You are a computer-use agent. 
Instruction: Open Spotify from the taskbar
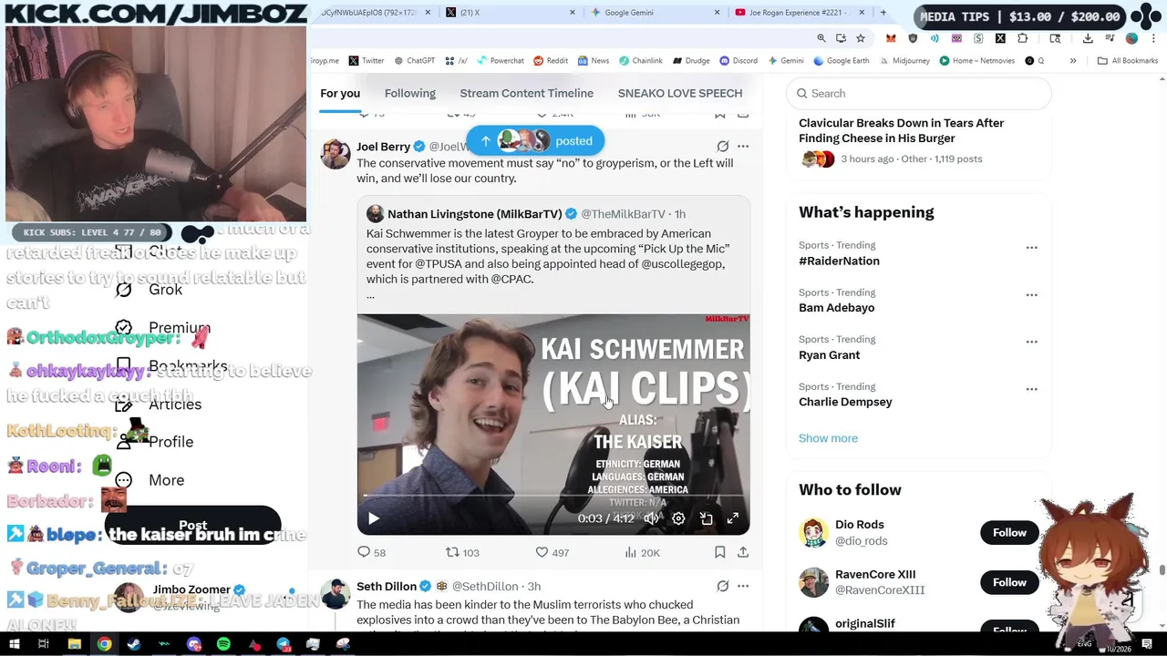(x=223, y=644)
